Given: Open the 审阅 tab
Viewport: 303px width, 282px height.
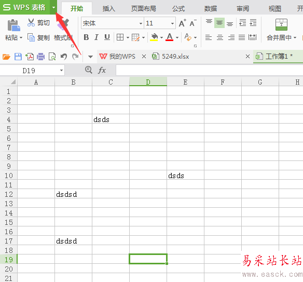Looking at the screenshot, I should (x=243, y=8).
